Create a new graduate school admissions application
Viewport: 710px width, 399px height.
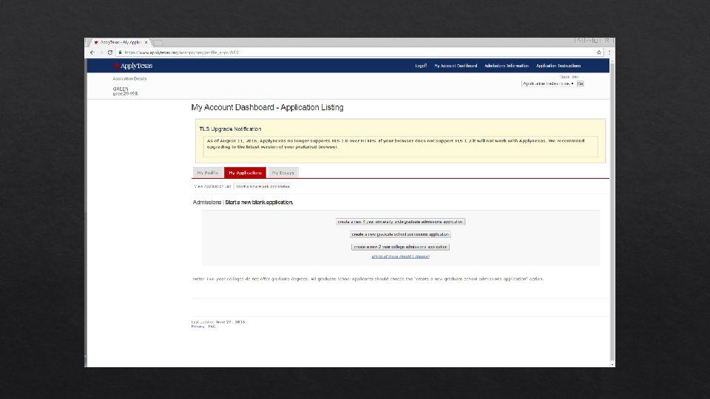[x=400, y=234]
